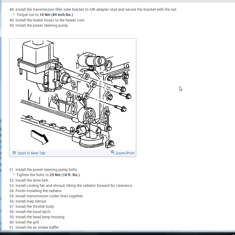Click step 48 transmission filler tube text
The width and height of the screenshot is (235, 235).
93,9
